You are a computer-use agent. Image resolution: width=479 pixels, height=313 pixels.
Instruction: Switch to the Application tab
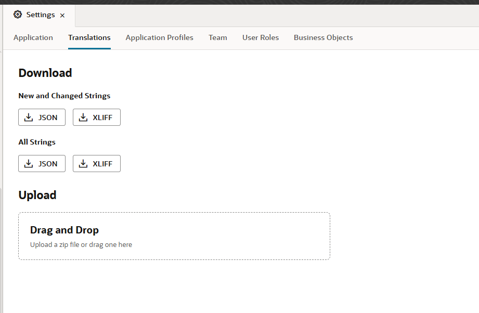click(33, 37)
